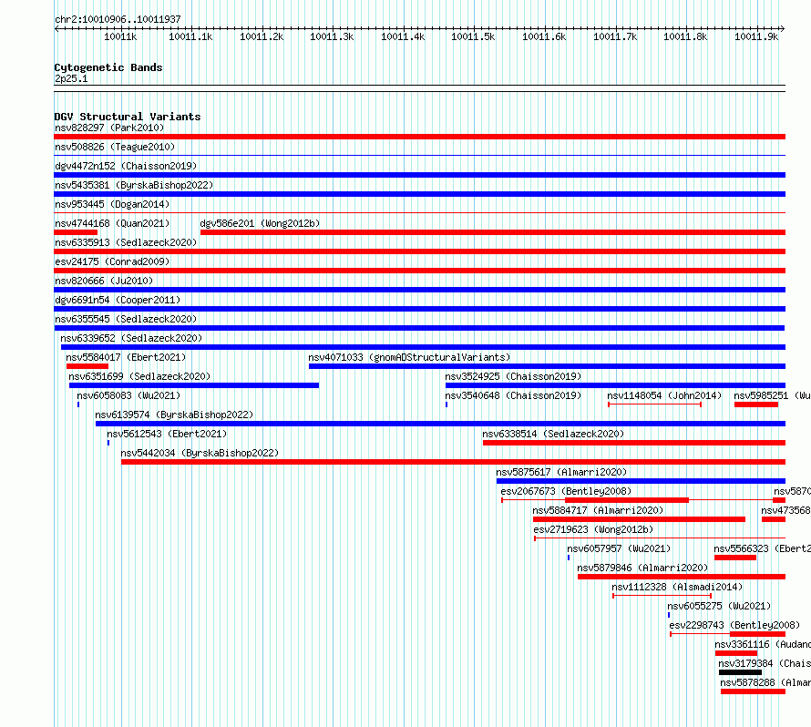The height and width of the screenshot is (727, 811).
Task: Select nsv5879846 (Almarri2020) label
Action: click(x=642, y=568)
